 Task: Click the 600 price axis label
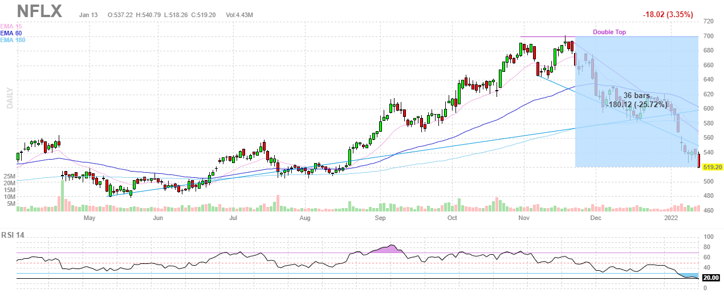709,109
